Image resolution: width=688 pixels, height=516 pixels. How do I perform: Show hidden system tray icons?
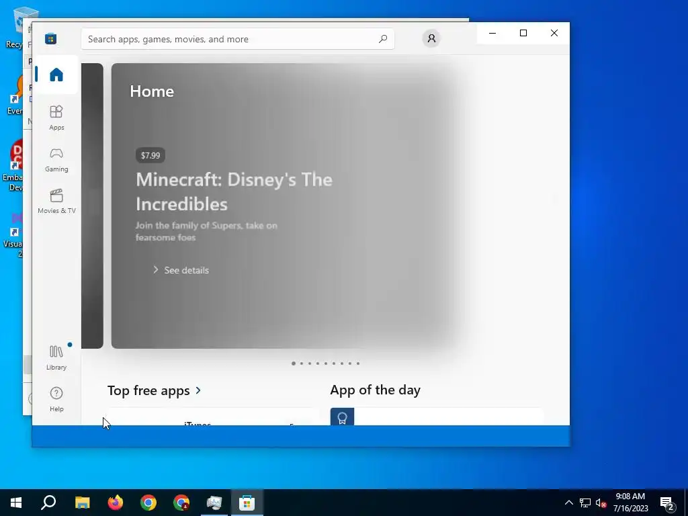click(x=568, y=503)
